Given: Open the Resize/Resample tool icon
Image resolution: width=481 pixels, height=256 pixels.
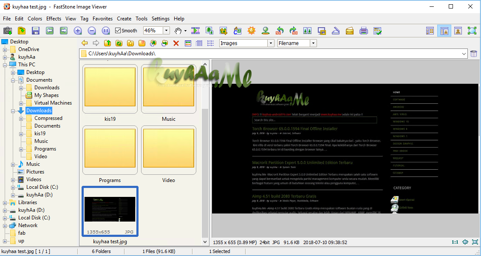Looking at the screenshot, I should (x=209, y=30).
